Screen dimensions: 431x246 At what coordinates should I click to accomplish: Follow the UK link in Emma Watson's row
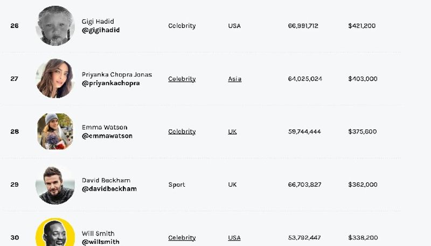click(232, 131)
